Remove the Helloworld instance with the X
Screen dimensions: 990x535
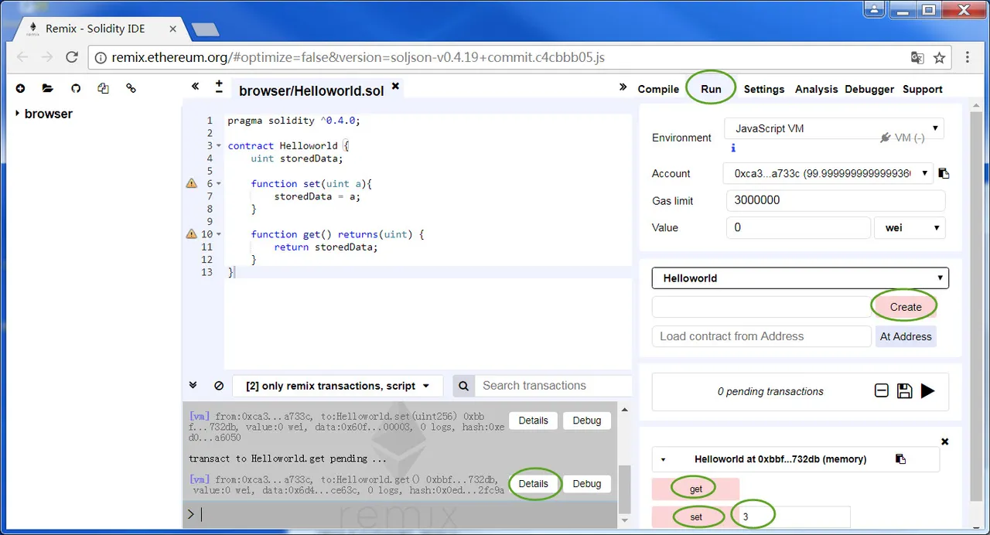[944, 441]
